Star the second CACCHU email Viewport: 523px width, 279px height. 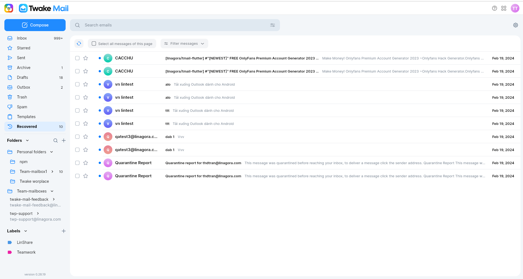point(86,71)
